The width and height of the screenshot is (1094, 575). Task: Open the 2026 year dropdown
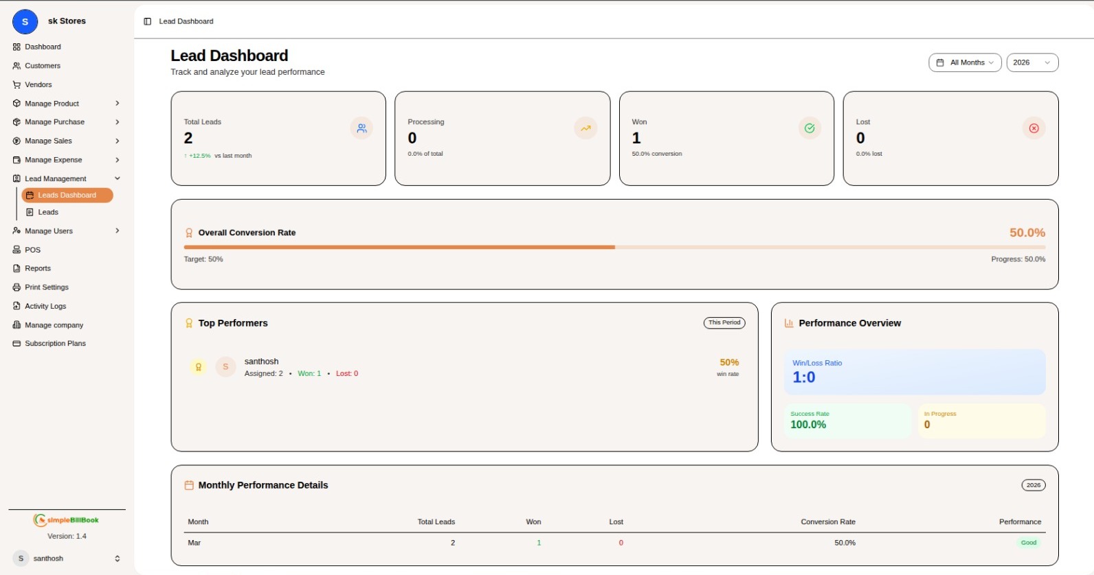tap(1031, 62)
